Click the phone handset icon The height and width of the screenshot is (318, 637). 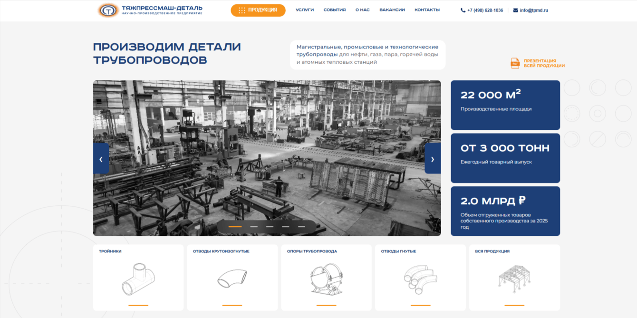(x=463, y=10)
